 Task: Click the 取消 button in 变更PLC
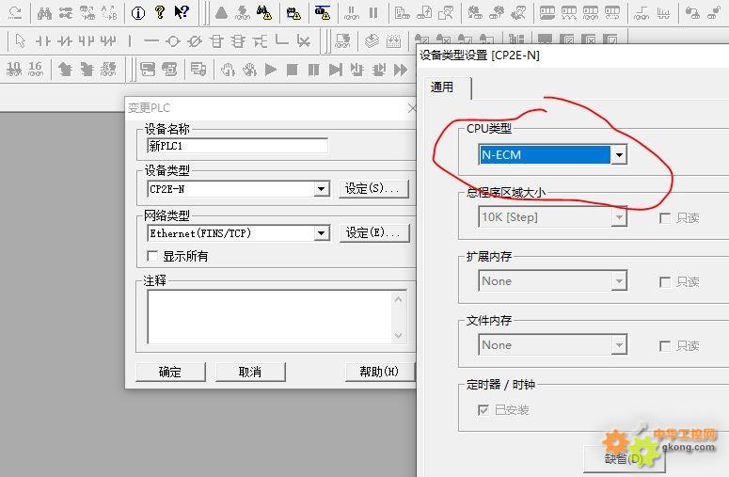(x=250, y=372)
